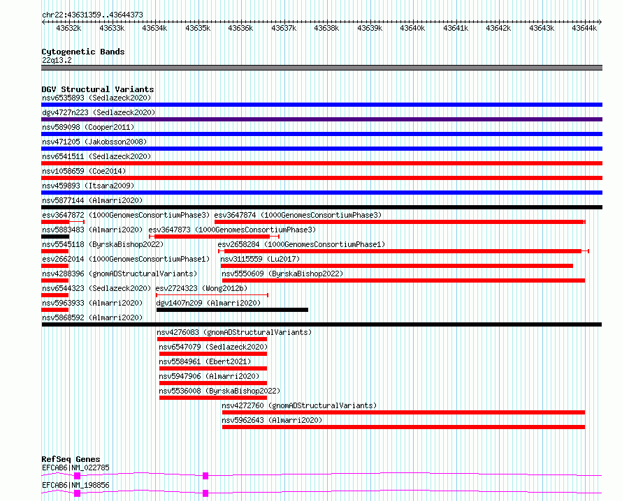Open variant dgv1407n209 (Almarri2020)
622x501 pixels.
209,303
